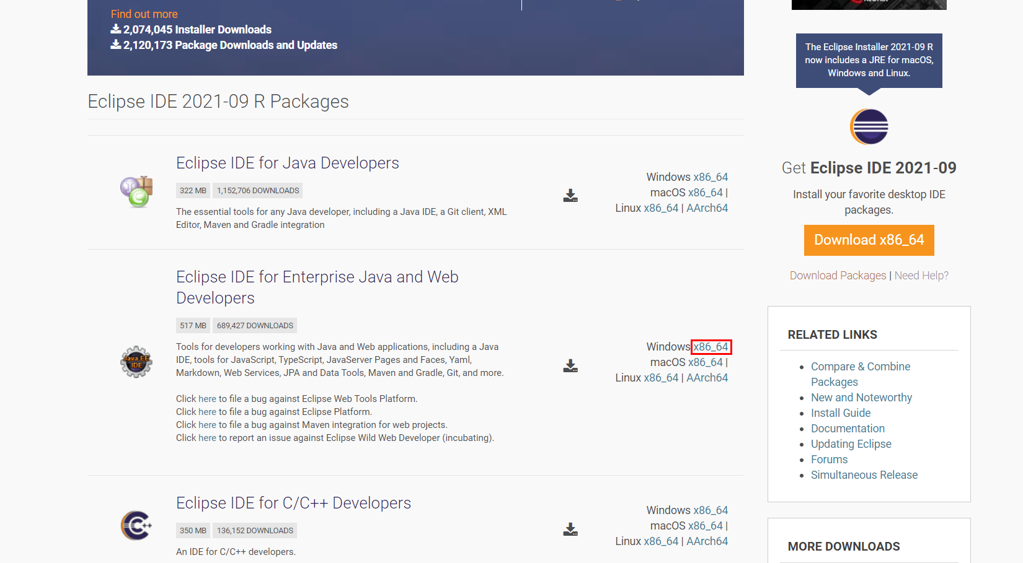Screen dimensions: 1023x563
Task: Click the 322 MB size badge
Action: coord(193,191)
